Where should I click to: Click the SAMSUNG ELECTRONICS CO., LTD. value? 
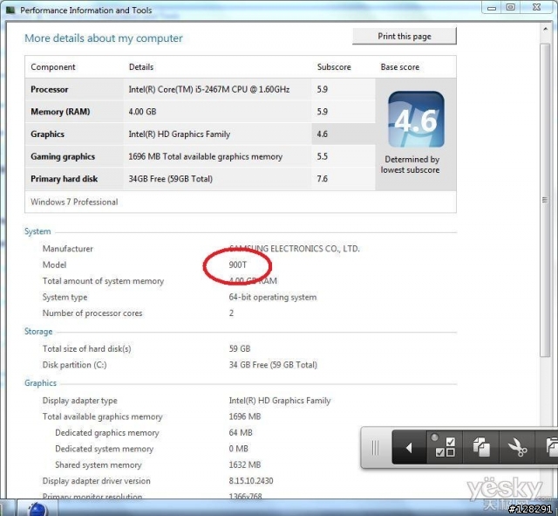[295, 249]
